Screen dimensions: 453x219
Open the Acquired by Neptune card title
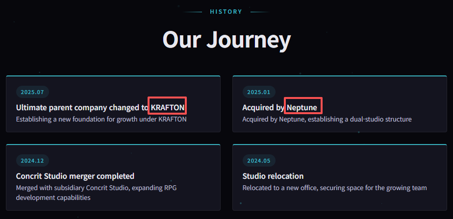point(279,108)
